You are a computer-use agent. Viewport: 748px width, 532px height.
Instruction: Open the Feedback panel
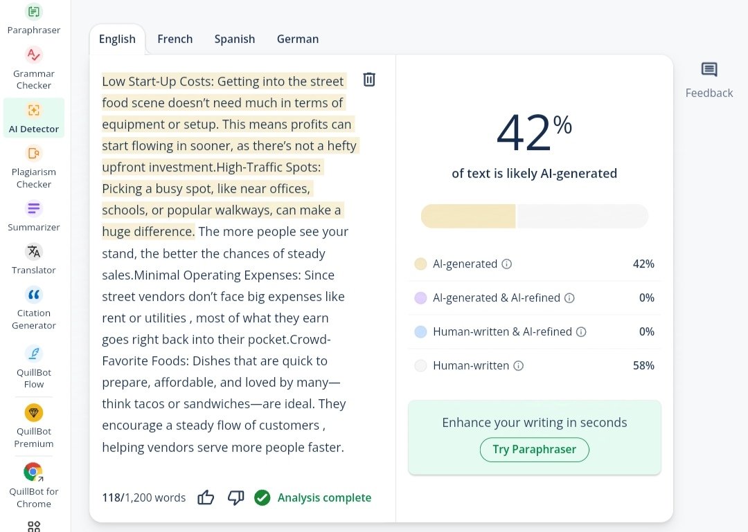click(709, 80)
